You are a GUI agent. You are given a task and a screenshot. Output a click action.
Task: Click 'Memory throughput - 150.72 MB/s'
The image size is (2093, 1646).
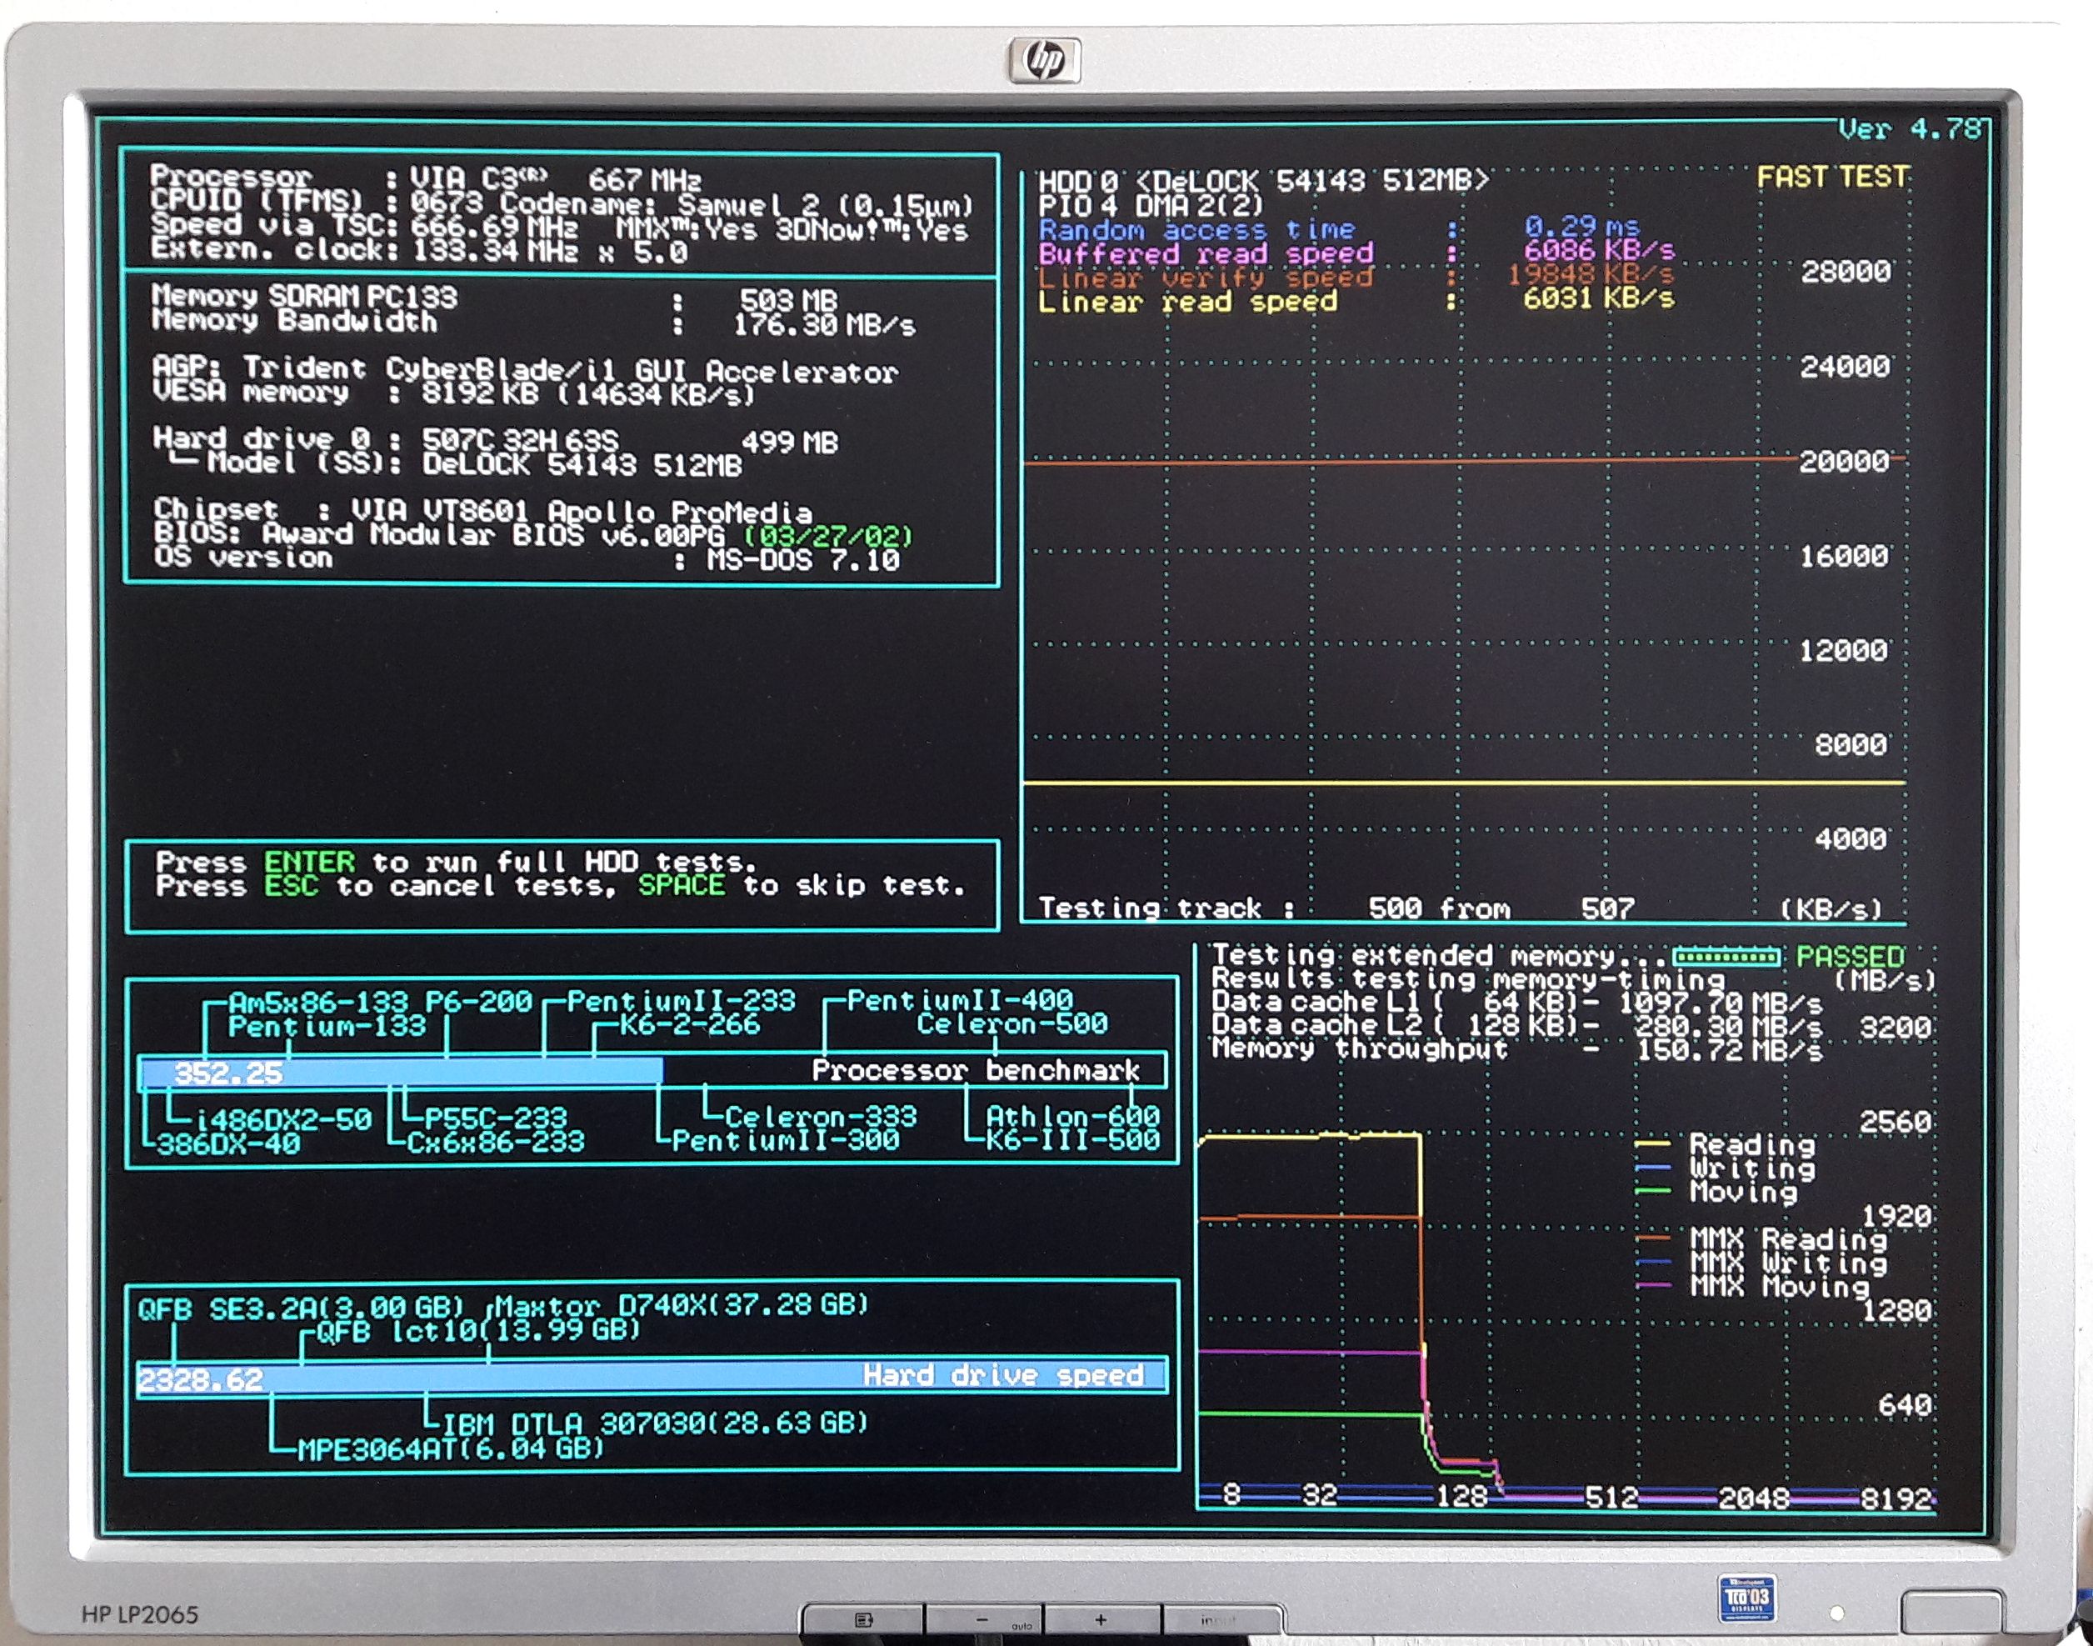[x=1517, y=1049]
